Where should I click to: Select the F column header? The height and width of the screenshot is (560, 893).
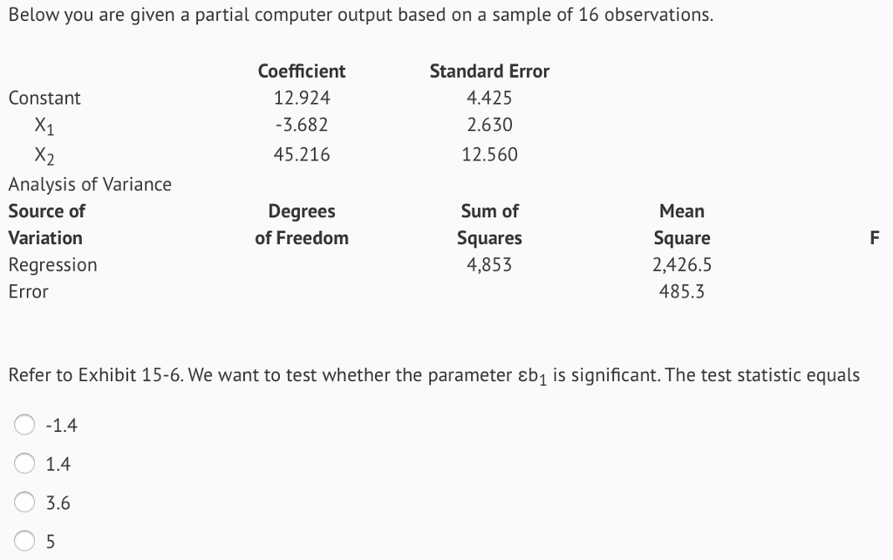click(x=875, y=237)
